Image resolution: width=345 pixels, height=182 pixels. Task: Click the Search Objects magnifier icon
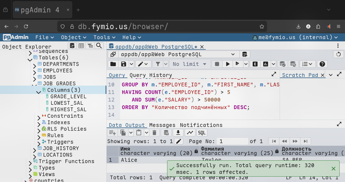99,46
